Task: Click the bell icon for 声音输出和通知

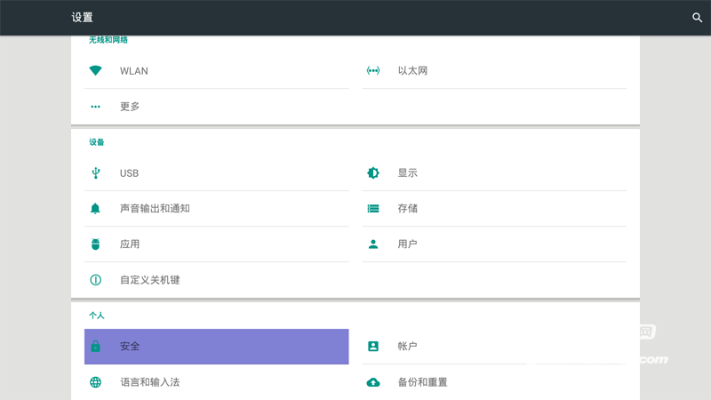Action: (x=95, y=208)
